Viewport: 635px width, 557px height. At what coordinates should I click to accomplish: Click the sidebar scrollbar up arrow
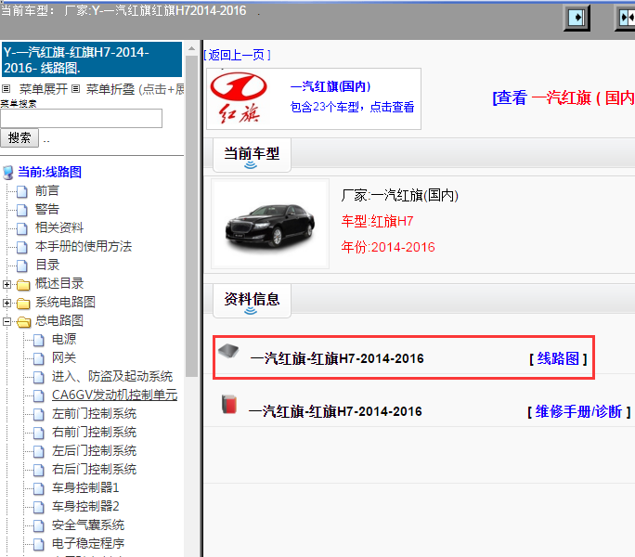191,48
